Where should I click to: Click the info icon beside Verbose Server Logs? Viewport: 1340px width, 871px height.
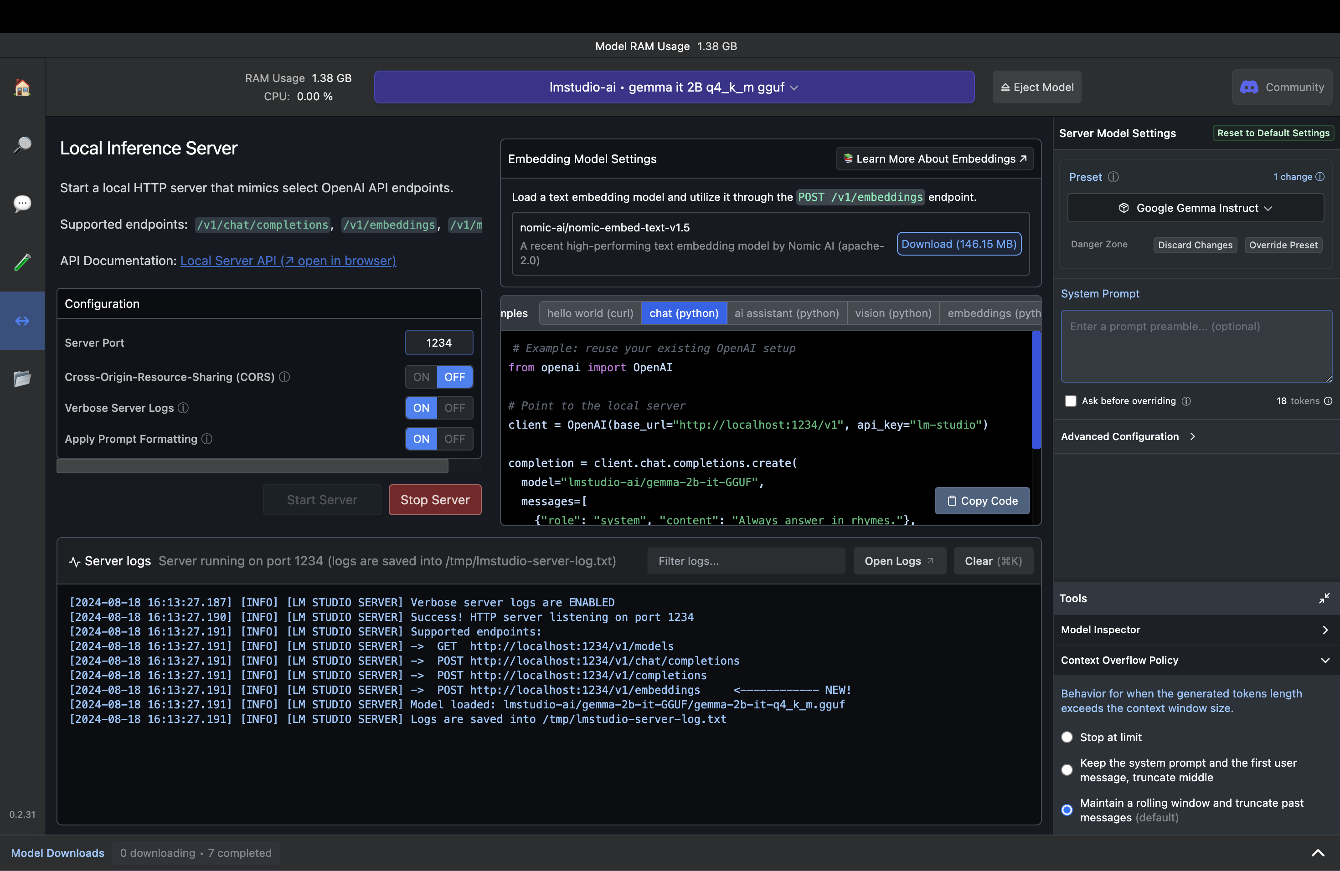pyautogui.click(x=184, y=408)
